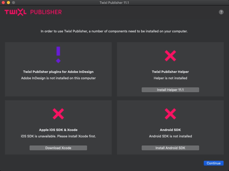Click the red X above Twixl Publisher Helper
229x171 pixels.
(x=170, y=56)
